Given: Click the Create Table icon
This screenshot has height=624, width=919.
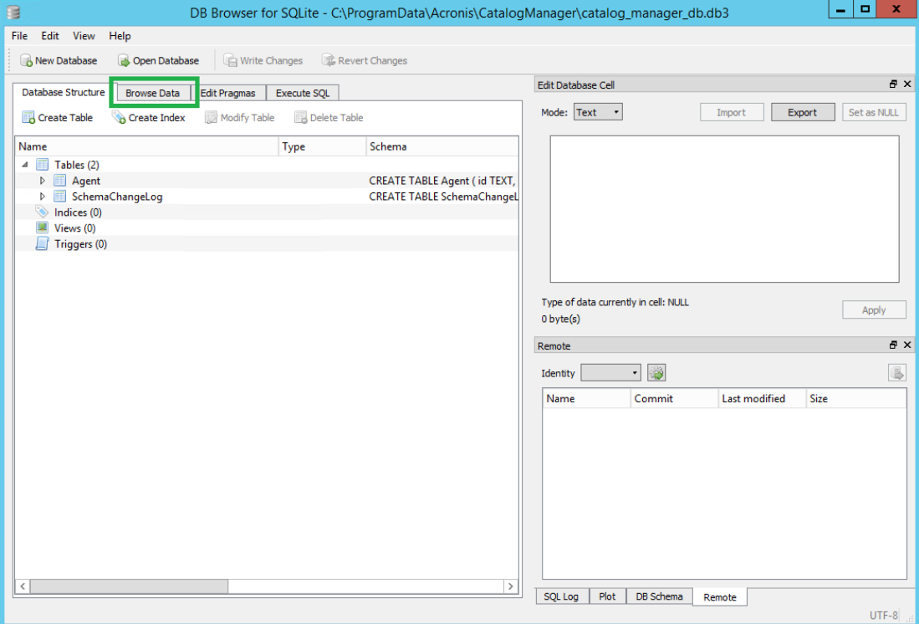Looking at the screenshot, I should click(28, 117).
